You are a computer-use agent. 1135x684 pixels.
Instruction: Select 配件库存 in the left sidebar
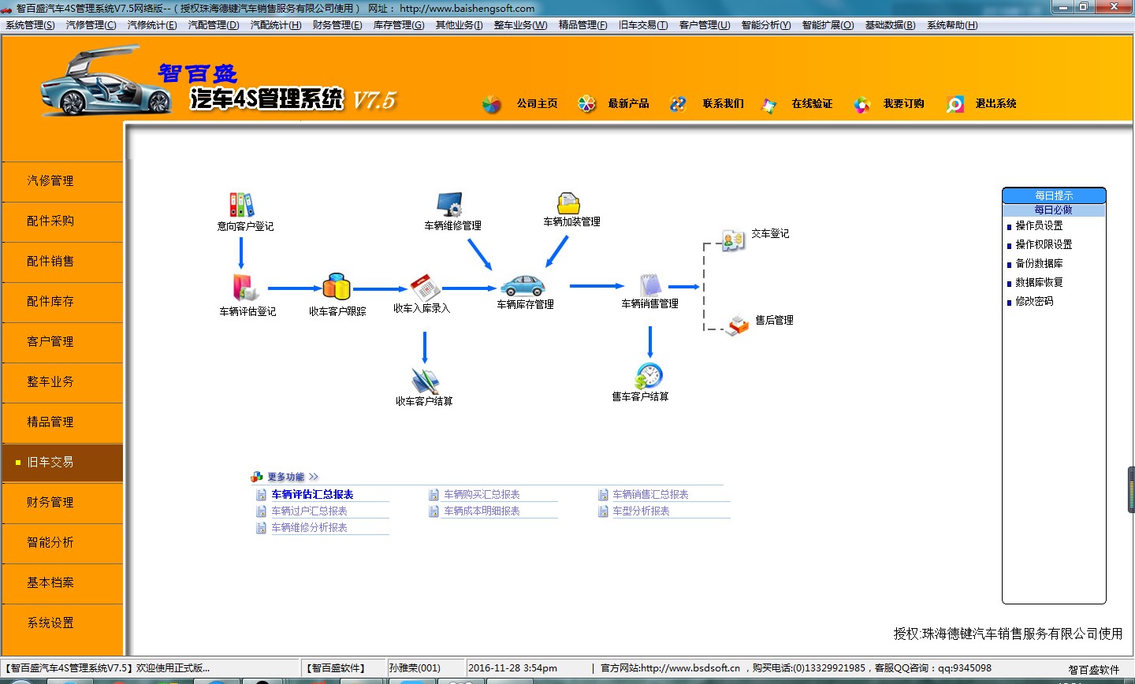[x=62, y=302]
